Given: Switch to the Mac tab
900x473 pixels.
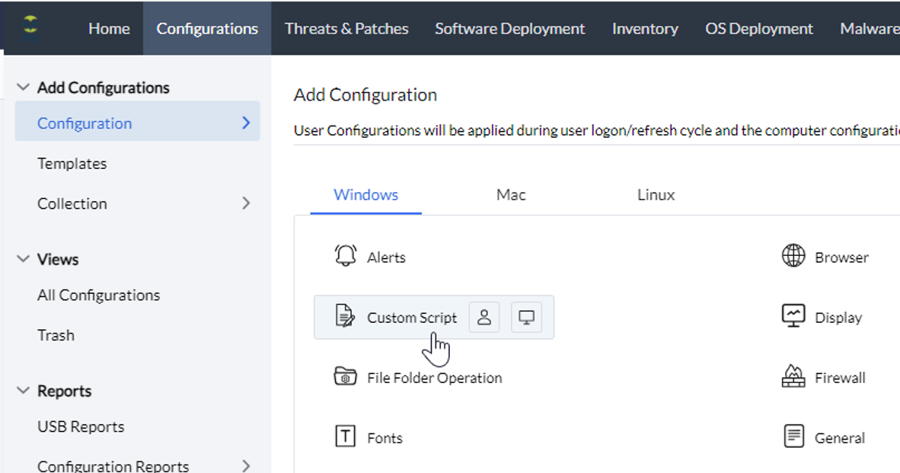Looking at the screenshot, I should (x=511, y=194).
